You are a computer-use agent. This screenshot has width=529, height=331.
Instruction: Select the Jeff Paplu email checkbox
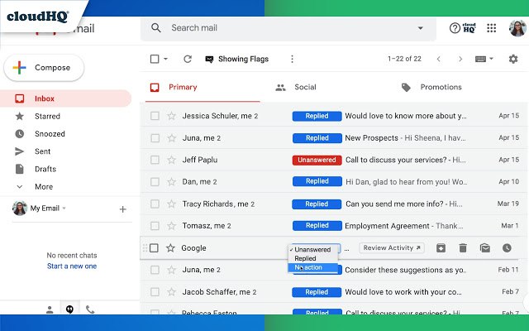[x=155, y=160]
